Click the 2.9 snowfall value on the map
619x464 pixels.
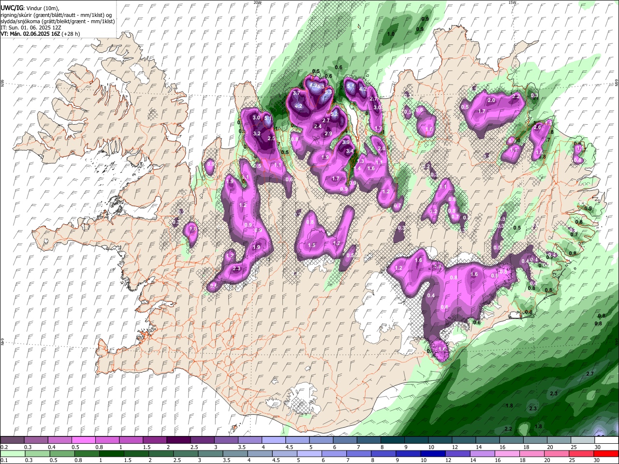(x=328, y=133)
